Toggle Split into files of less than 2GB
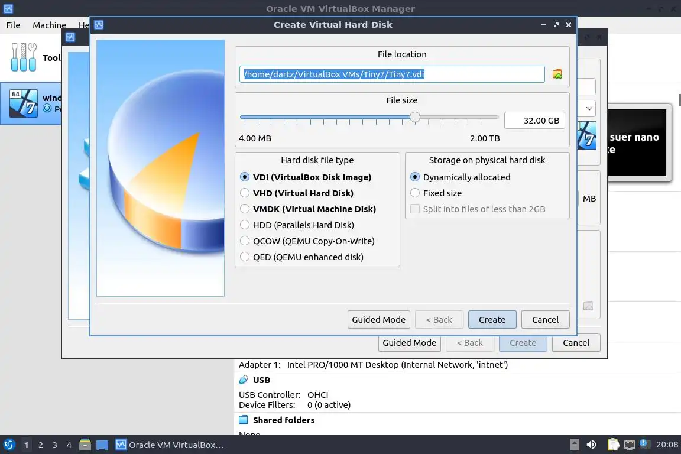 [478, 209]
